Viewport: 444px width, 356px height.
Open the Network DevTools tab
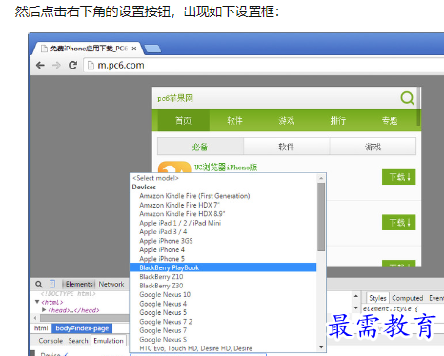(x=111, y=284)
